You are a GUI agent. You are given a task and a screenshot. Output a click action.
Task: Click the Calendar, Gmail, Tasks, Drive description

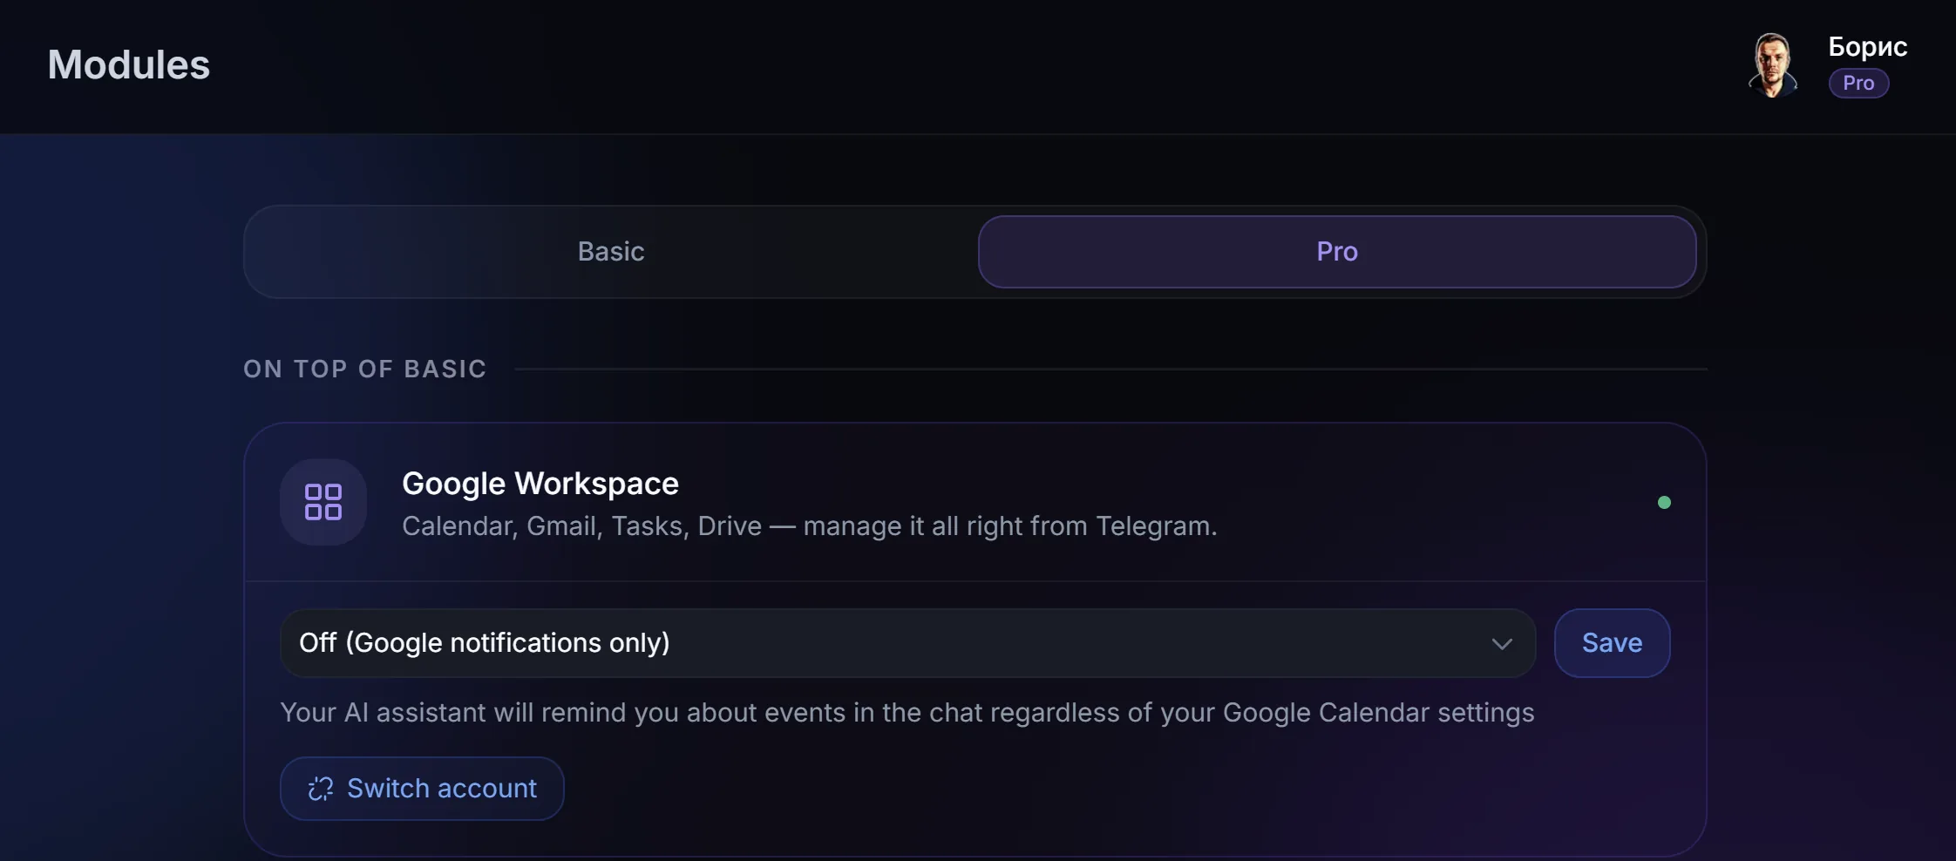809,526
